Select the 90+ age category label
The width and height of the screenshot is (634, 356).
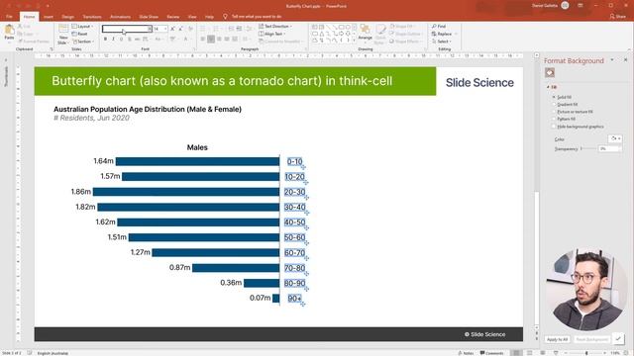tap(294, 299)
